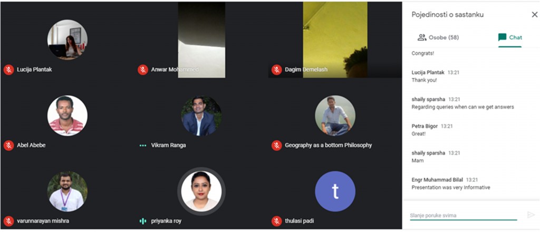The height and width of the screenshot is (232, 540).
Task: Click muted mic icon beside Dagim Demelash
Action: [276, 70]
